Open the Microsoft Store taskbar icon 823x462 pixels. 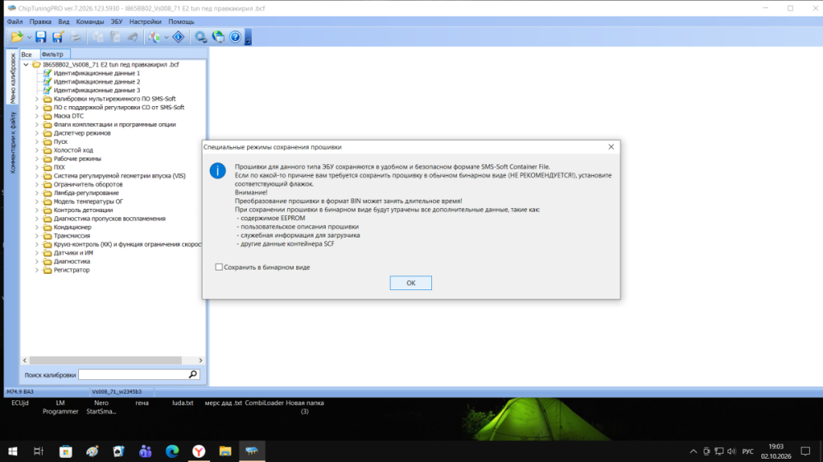(x=66, y=451)
